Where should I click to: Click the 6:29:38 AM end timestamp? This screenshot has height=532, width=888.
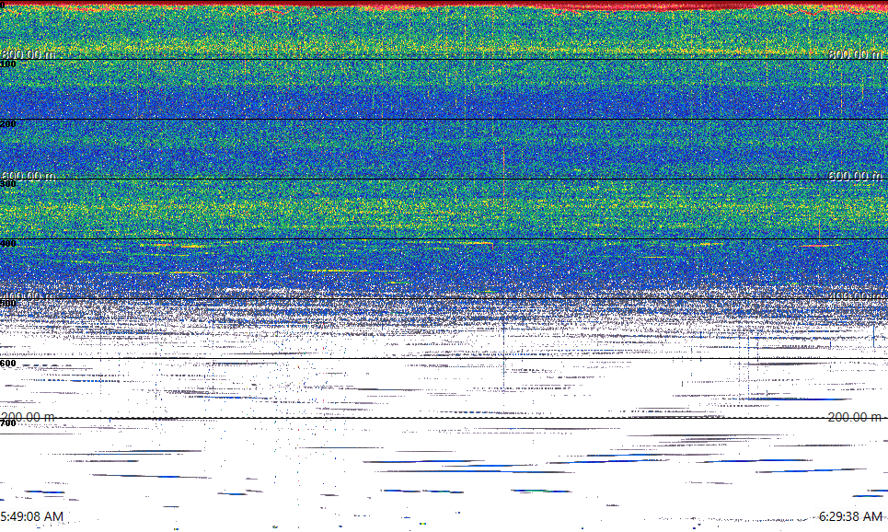click(850, 516)
